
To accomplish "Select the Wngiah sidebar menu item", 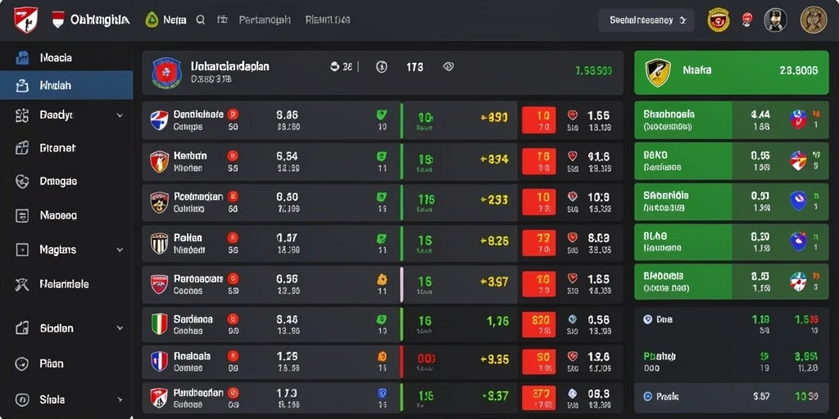I will [x=66, y=85].
